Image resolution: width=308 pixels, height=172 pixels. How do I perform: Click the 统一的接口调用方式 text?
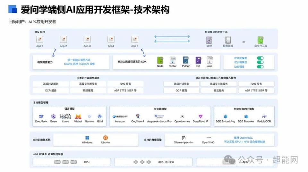tap(79, 60)
